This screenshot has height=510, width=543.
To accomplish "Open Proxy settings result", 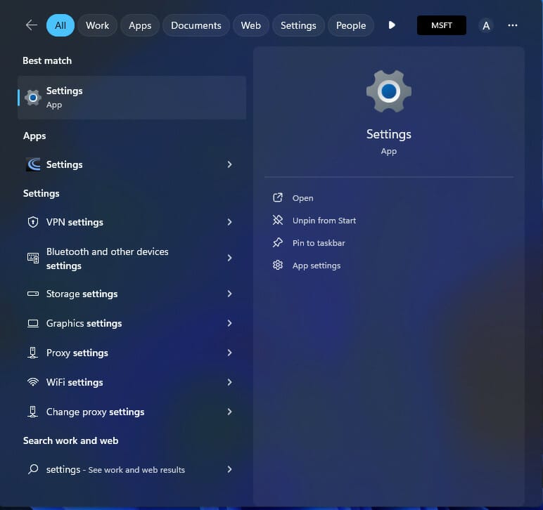I will 132,353.
